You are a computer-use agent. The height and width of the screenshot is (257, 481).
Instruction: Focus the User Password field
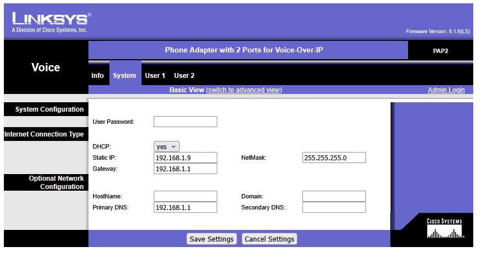185,122
